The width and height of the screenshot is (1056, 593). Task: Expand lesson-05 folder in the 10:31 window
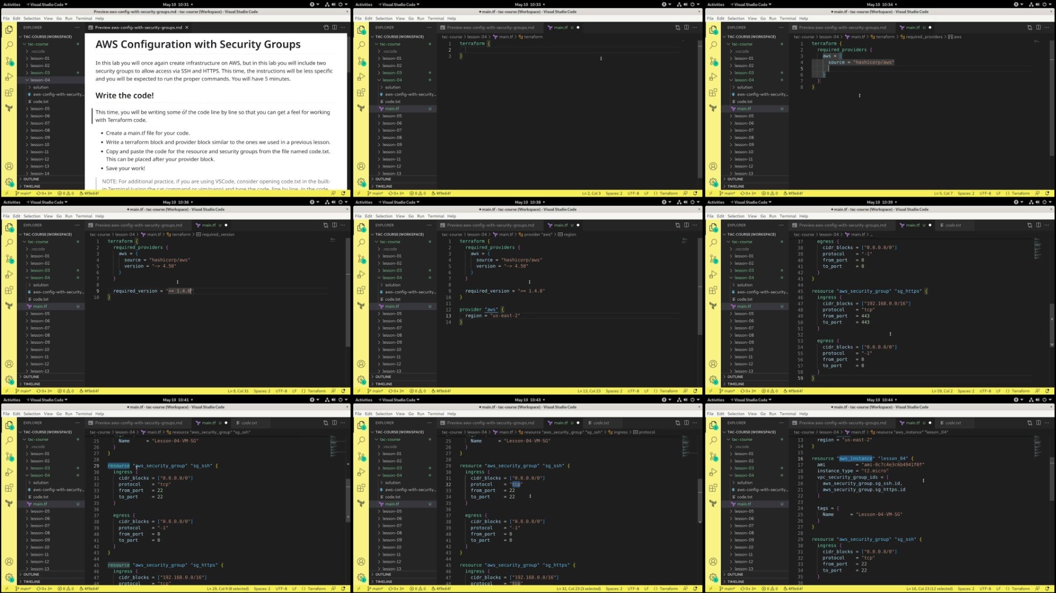[x=40, y=109]
